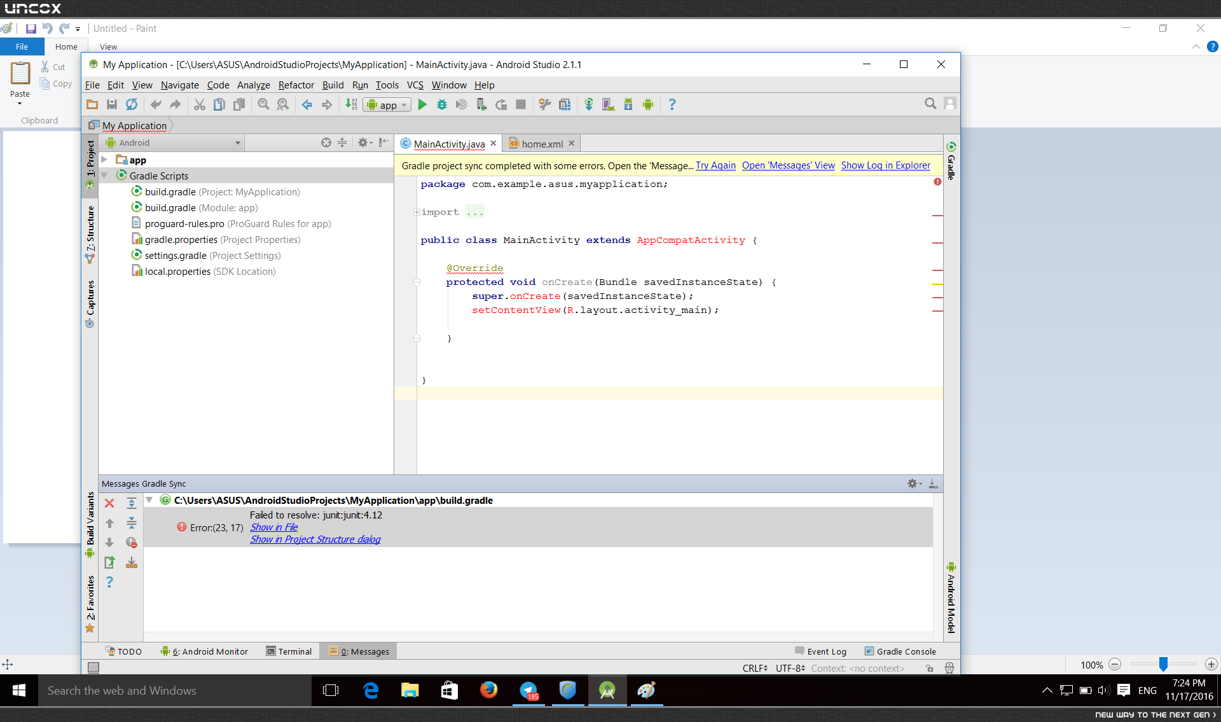Toggle Autoscroll to Source in Messages panel

pos(132,562)
